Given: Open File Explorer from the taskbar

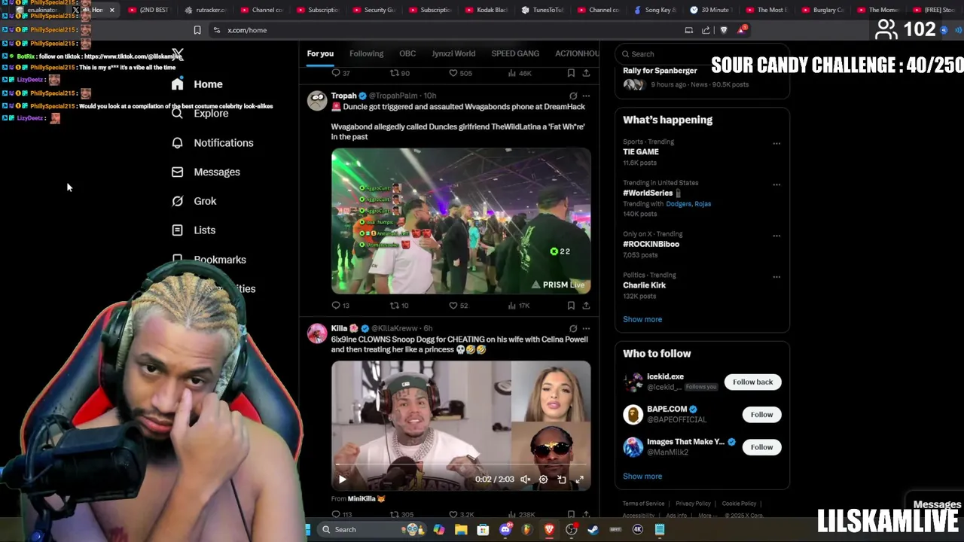Looking at the screenshot, I should 461,530.
